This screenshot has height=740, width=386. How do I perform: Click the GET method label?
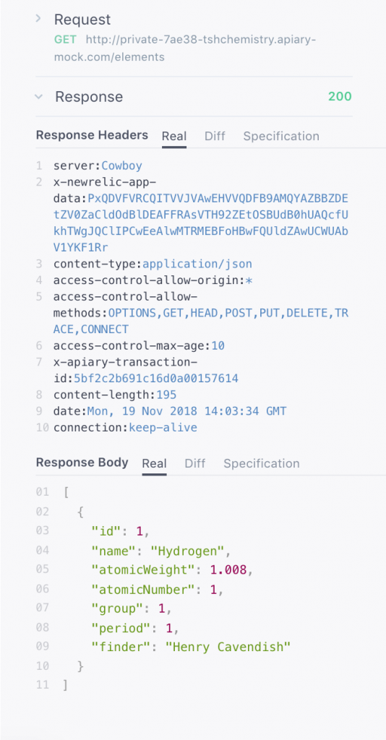point(65,39)
